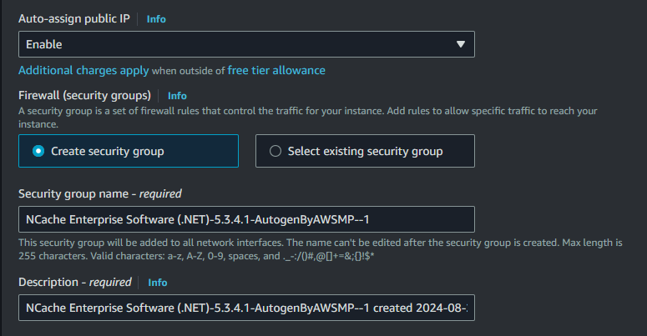Image resolution: width=647 pixels, height=336 pixels.
Task: Click the 'Firewall (security groups)' heading text
Action: point(84,95)
